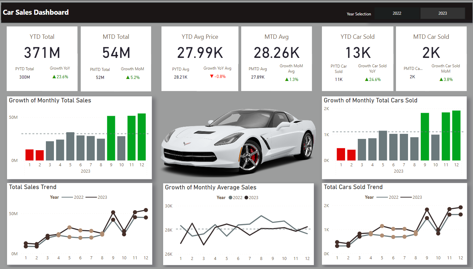Select month 12 green bar in Monthly Total Cars Sold
This screenshot has height=269, width=473.
(456, 136)
